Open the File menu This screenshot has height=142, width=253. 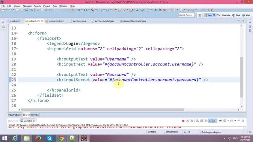(x=3, y=6)
